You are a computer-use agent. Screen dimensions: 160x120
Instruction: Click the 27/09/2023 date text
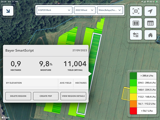click(x=80, y=50)
